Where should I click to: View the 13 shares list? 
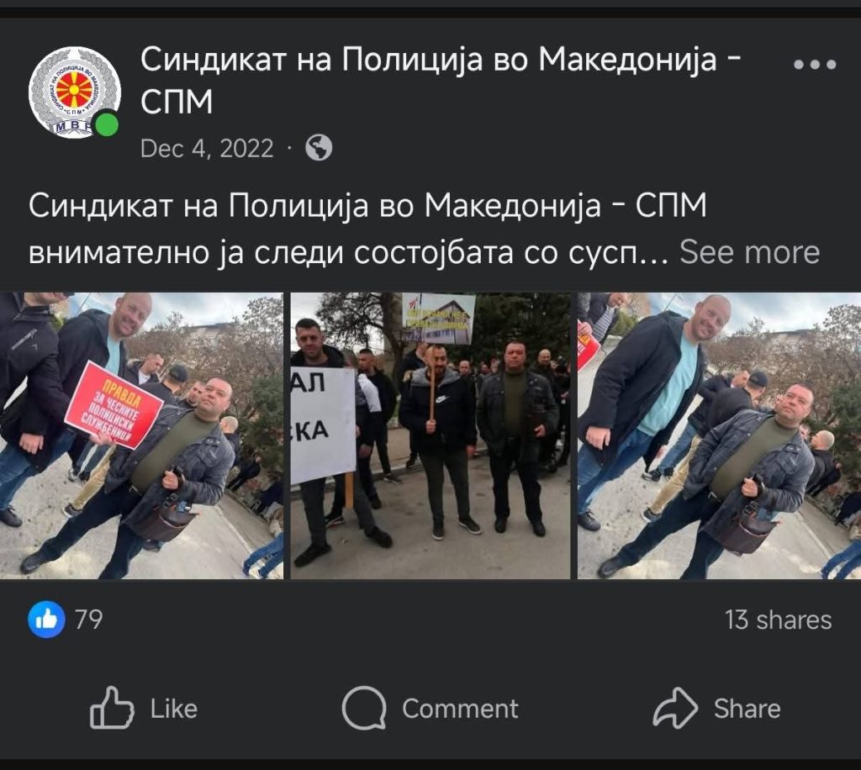[778, 620]
